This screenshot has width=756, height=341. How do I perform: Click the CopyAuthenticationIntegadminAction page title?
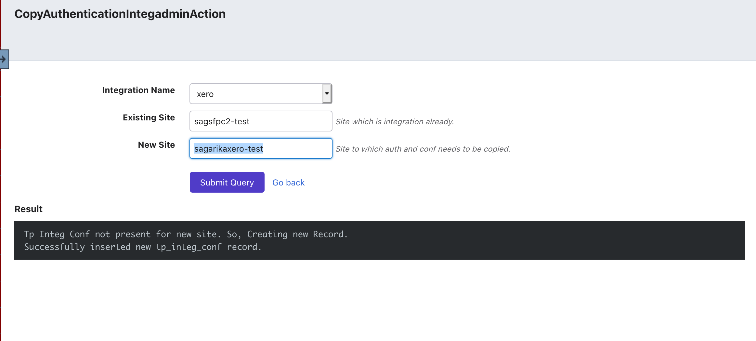[x=120, y=14]
